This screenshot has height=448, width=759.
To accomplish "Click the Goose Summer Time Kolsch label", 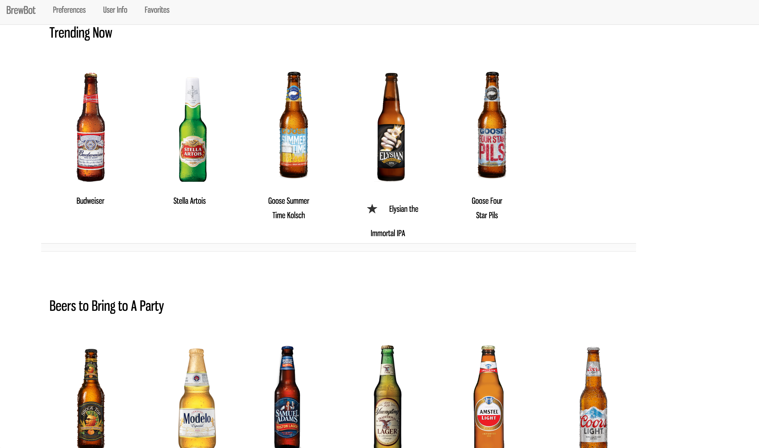I will 288,208.
